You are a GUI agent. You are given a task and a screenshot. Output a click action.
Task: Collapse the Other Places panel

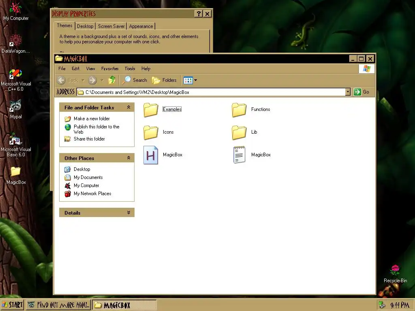[128, 158]
